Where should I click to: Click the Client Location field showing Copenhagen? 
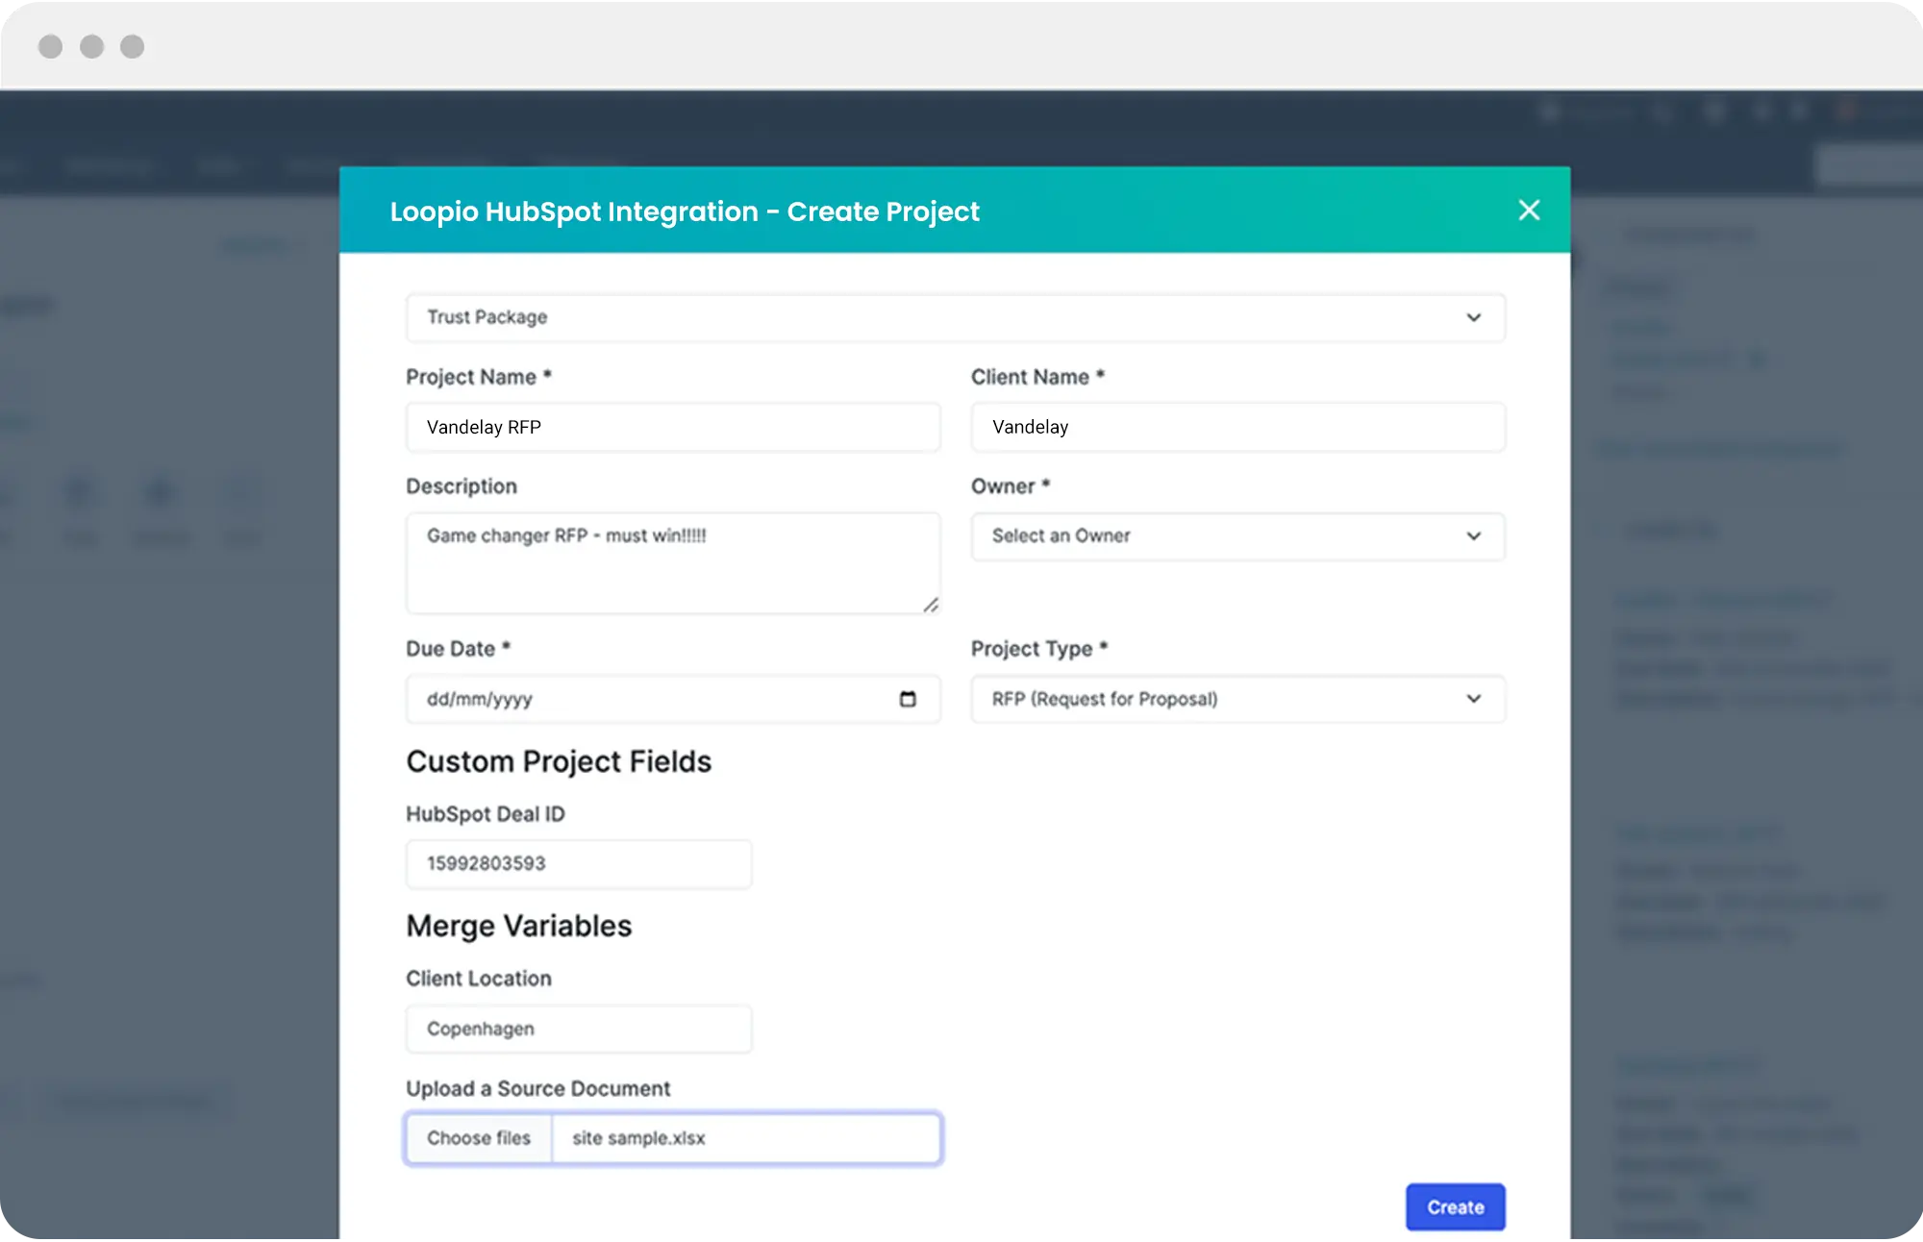click(578, 1029)
